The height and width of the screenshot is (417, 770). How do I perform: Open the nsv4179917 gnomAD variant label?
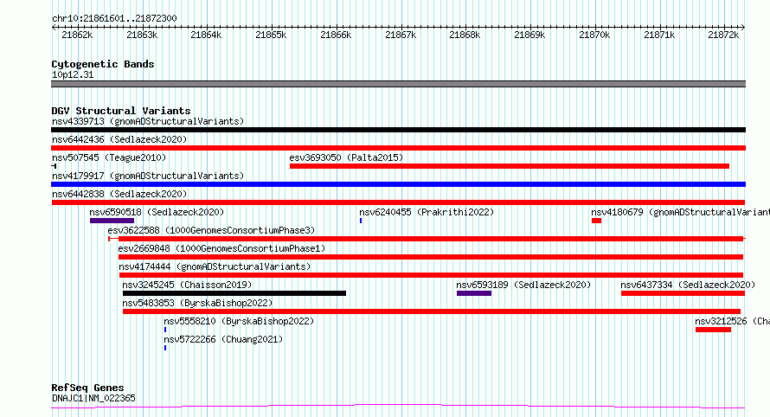[148, 176]
